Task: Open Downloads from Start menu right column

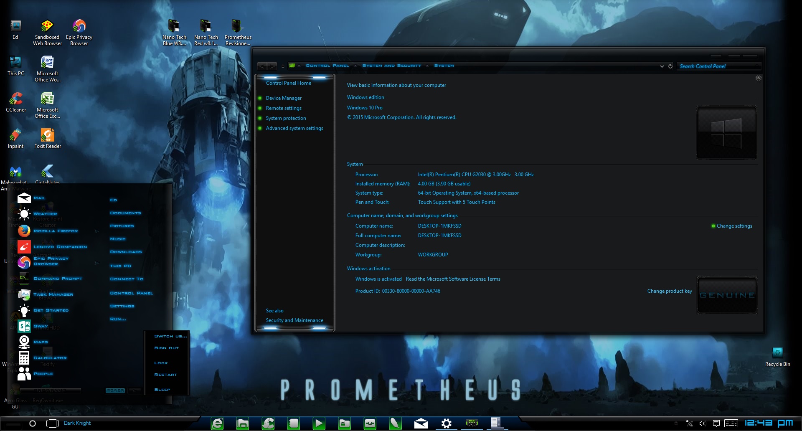Action: [x=126, y=252]
